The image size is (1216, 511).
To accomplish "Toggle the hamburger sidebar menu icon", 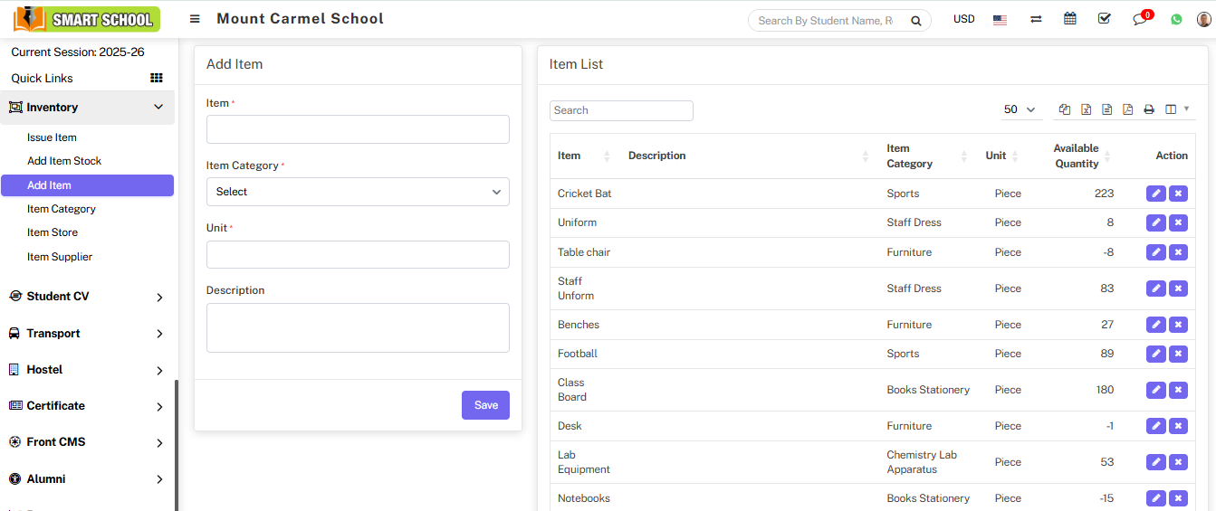I will click(195, 19).
